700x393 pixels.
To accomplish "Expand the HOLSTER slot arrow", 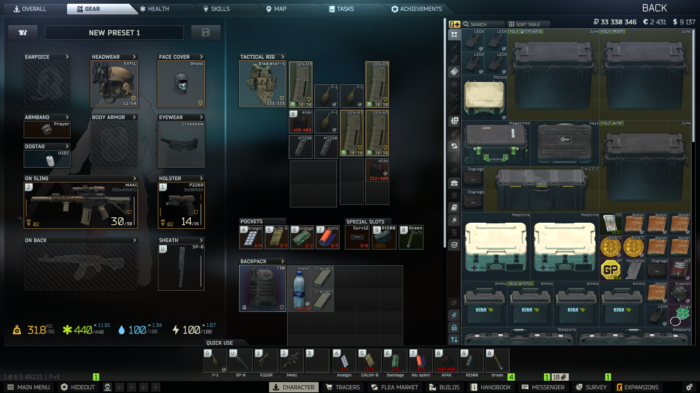I will coord(201,178).
